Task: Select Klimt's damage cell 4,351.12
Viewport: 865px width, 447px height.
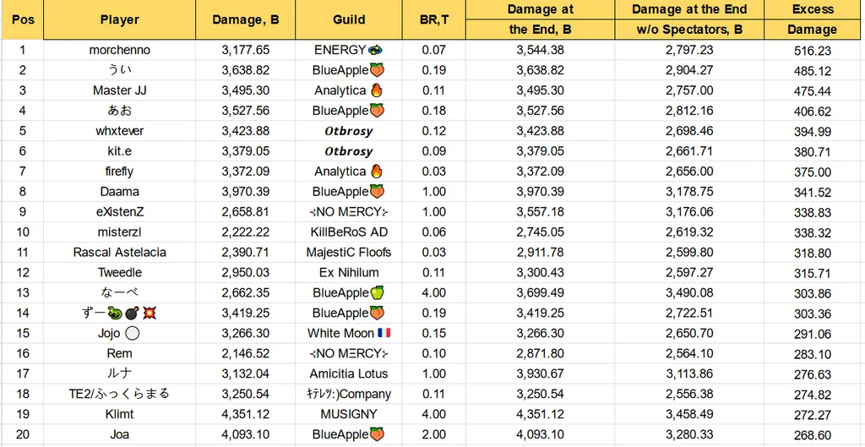Action: tap(246, 414)
